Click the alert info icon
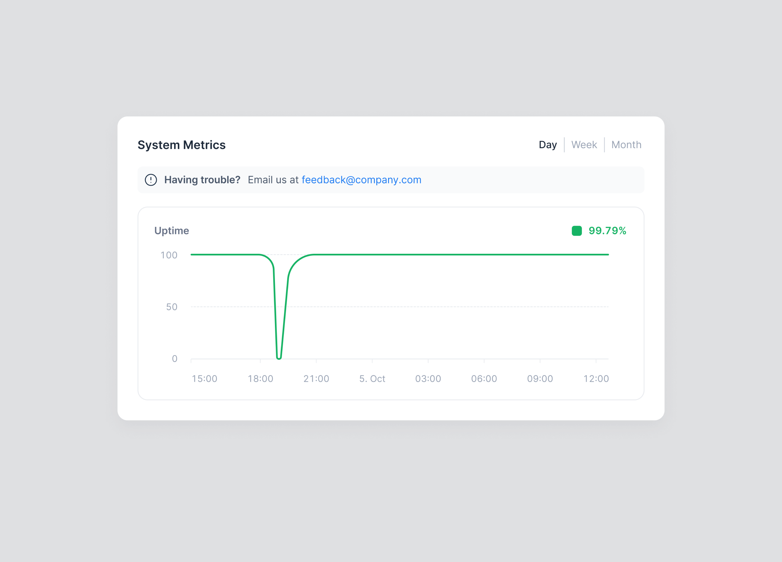This screenshot has height=562, width=782. click(151, 180)
